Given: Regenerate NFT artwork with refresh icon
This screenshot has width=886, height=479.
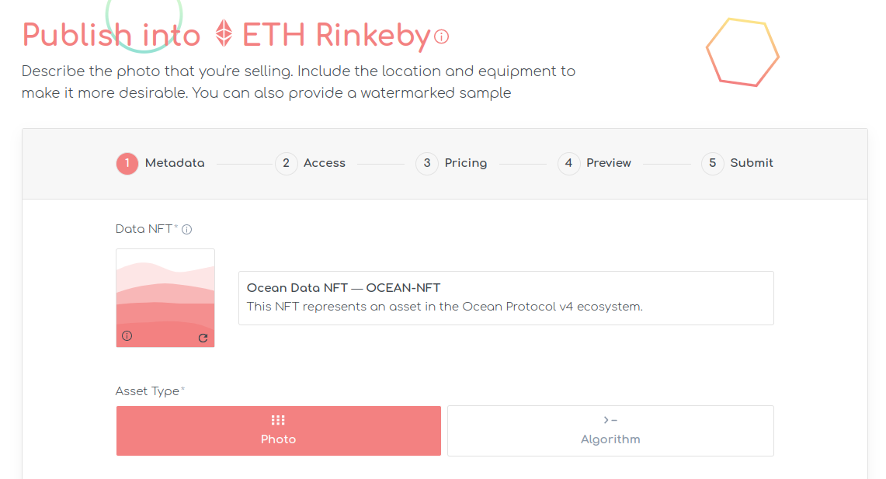Looking at the screenshot, I should tap(203, 338).
